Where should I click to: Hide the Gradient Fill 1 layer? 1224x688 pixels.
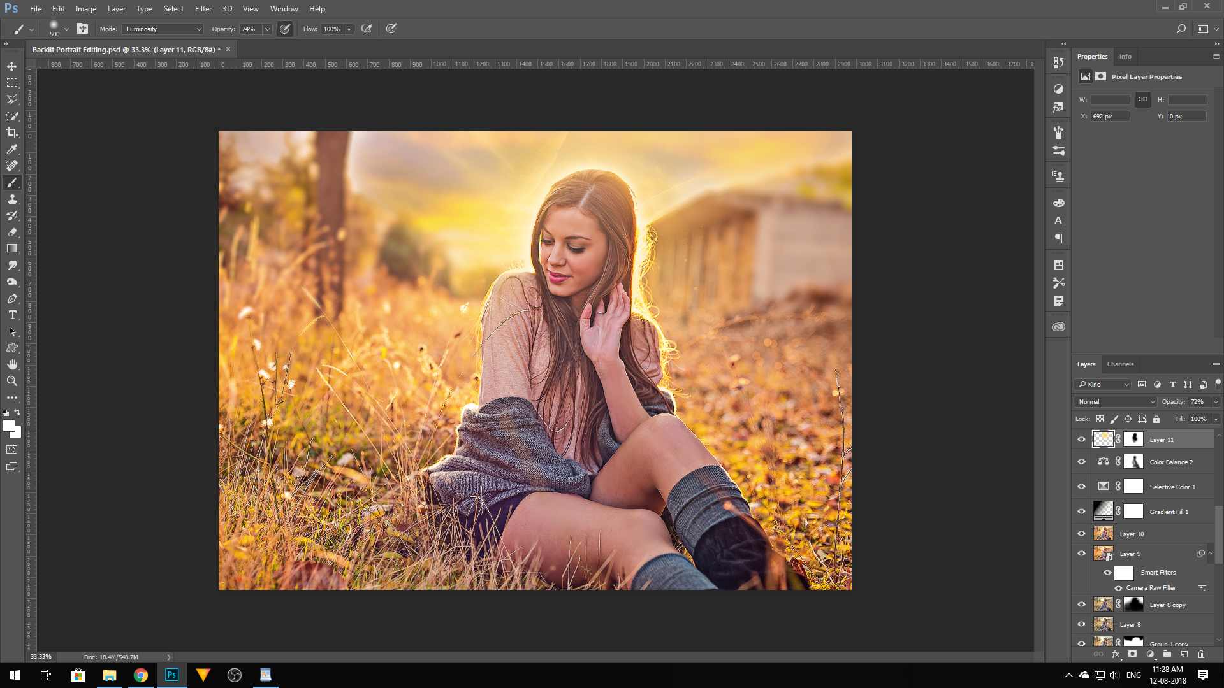pos(1081,512)
